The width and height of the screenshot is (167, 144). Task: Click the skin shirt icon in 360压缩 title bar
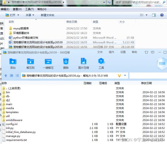coord(146,52)
